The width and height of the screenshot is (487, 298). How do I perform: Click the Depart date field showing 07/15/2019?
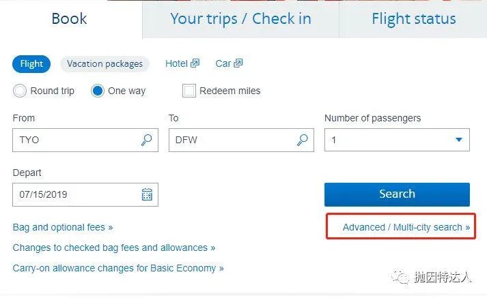(85, 194)
